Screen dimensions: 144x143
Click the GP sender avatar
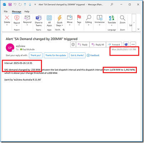click(x=10, y=48)
